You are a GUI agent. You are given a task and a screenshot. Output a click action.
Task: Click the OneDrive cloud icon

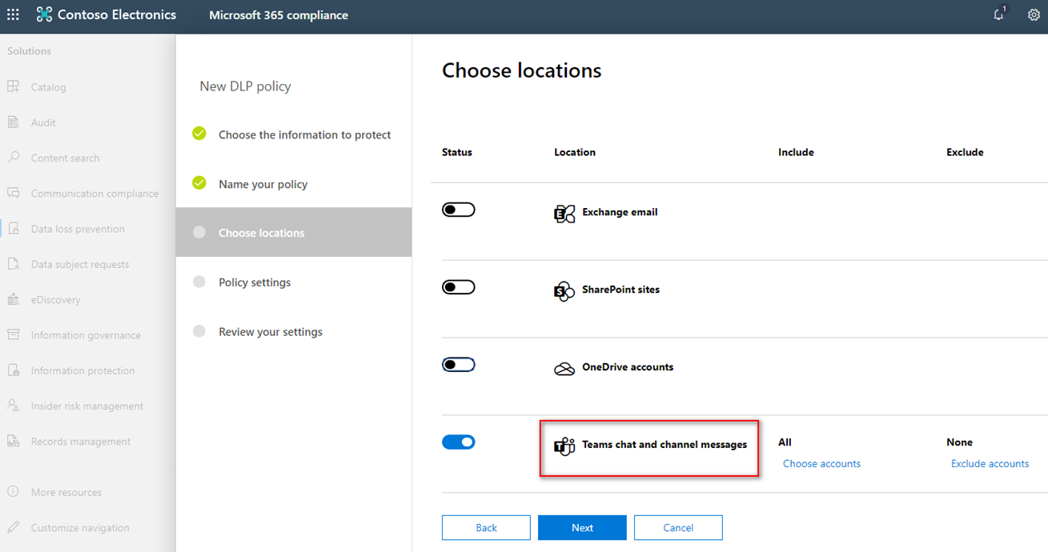coord(564,369)
